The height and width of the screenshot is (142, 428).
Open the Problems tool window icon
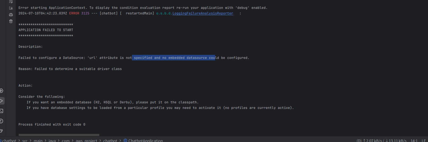click(1, 121)
